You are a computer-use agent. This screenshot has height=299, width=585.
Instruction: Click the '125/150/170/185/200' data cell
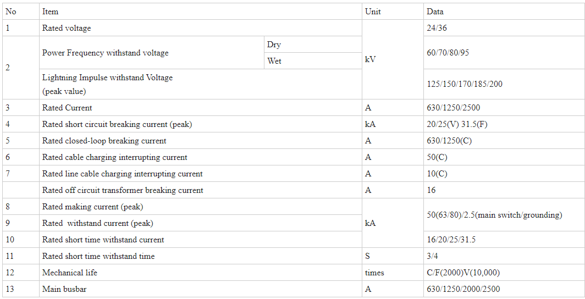coord(504,84)
